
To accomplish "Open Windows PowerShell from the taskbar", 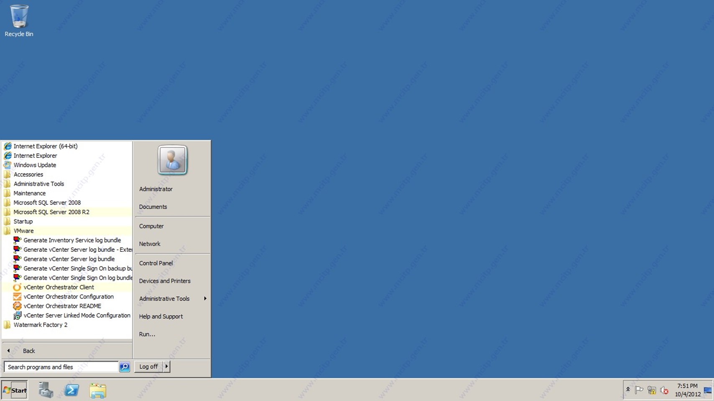I will (72, 390).
